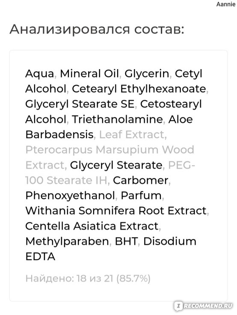The width and height of the screenshot is (237, 315).
Task: Open the Carbomer ingredient
Action: 141,180
